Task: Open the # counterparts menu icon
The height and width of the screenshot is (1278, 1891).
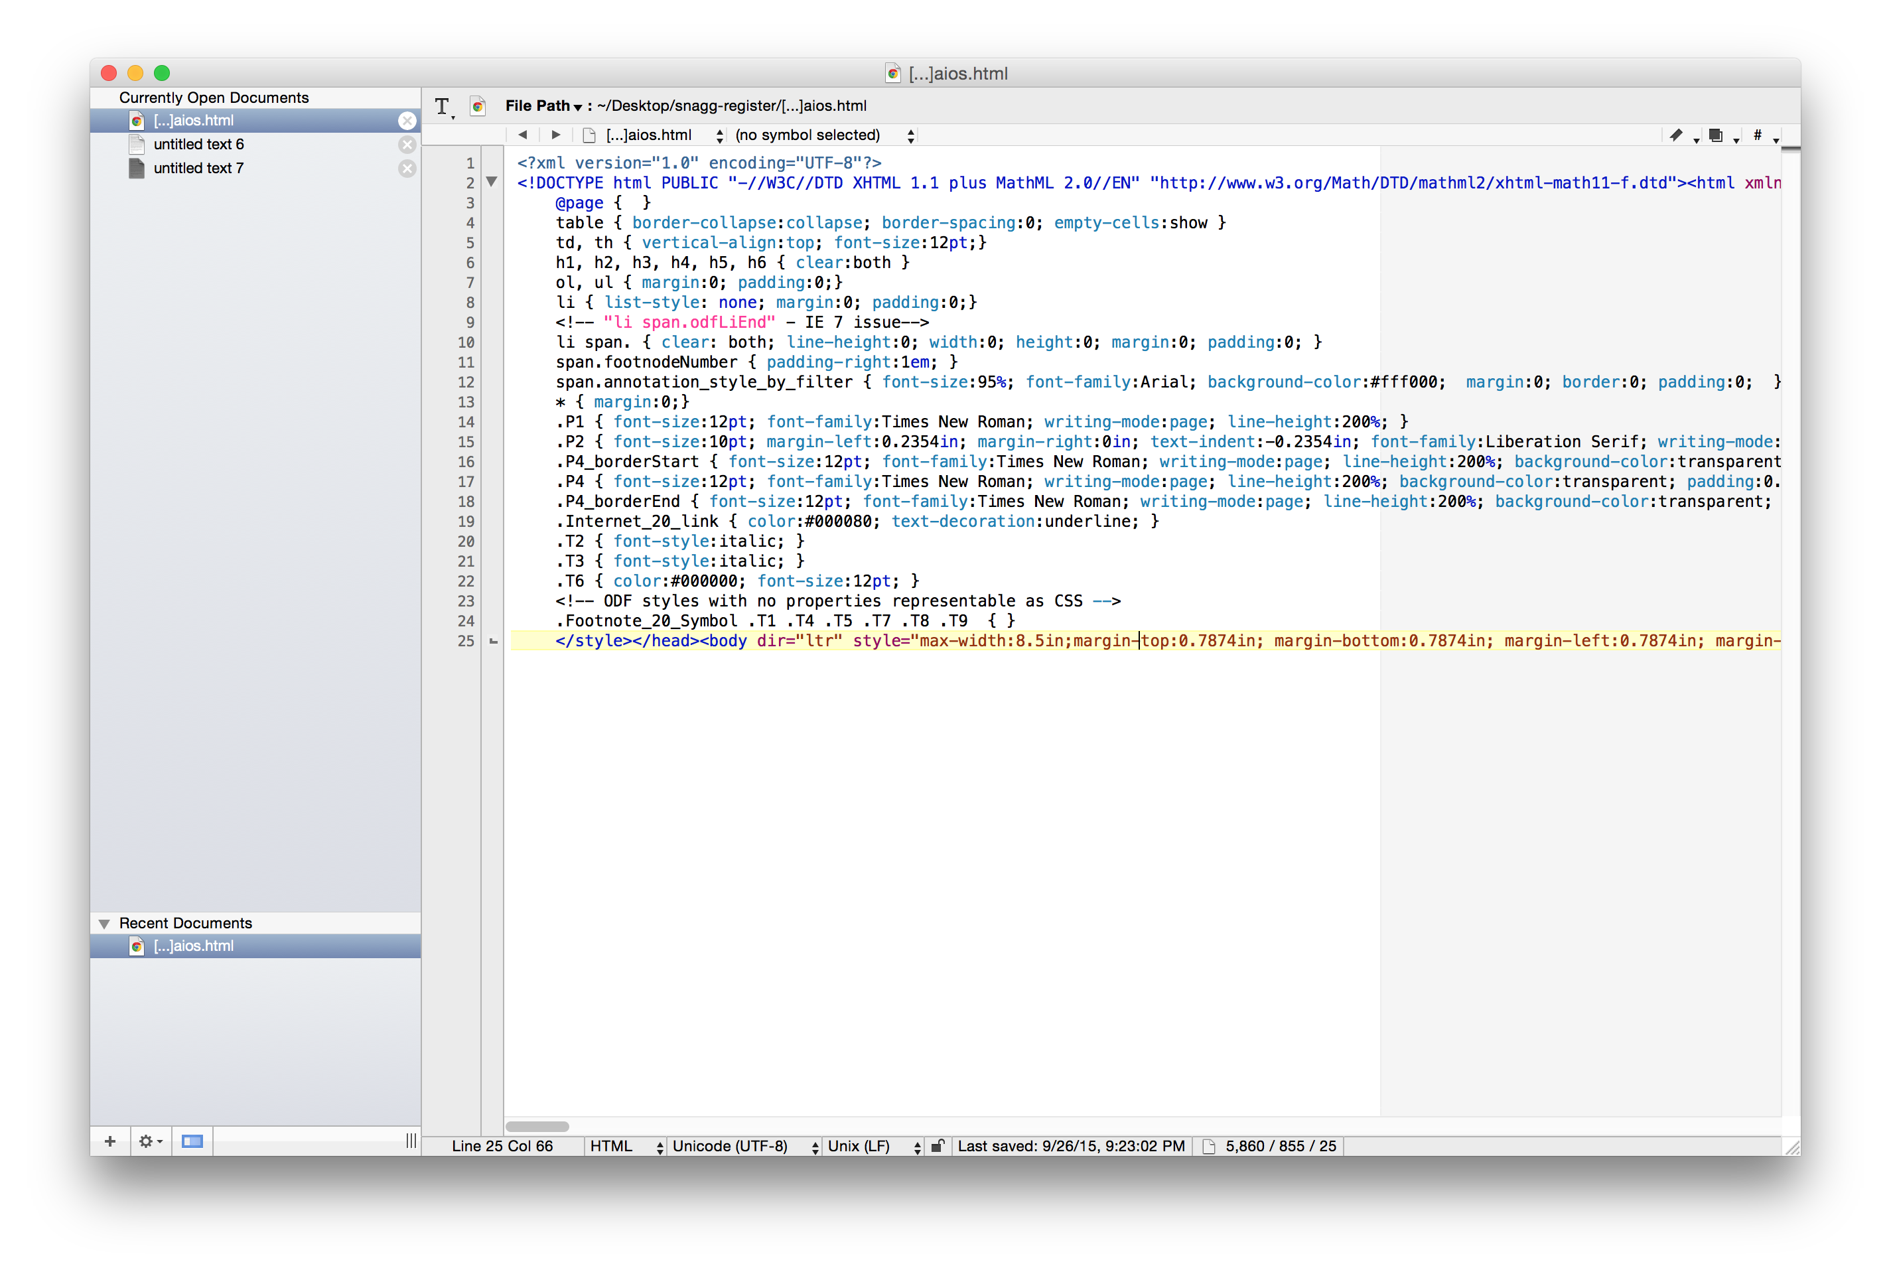Action: point(1758,135)
